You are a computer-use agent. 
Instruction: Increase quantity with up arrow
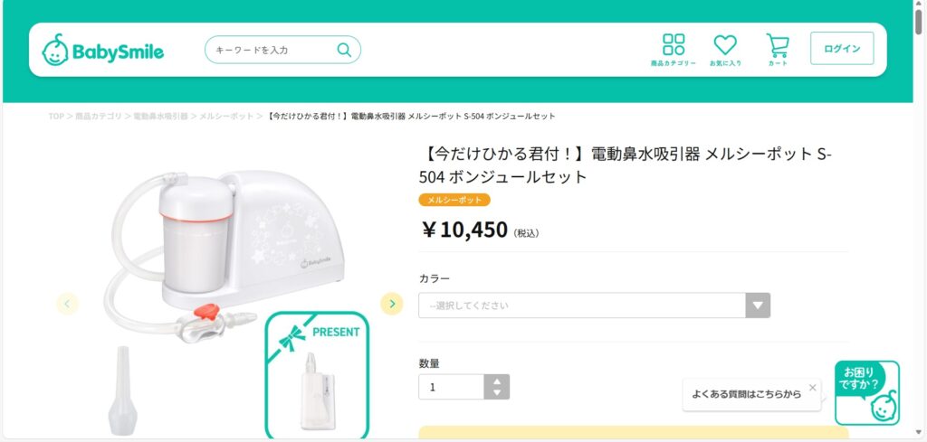(x=497, y=381)
